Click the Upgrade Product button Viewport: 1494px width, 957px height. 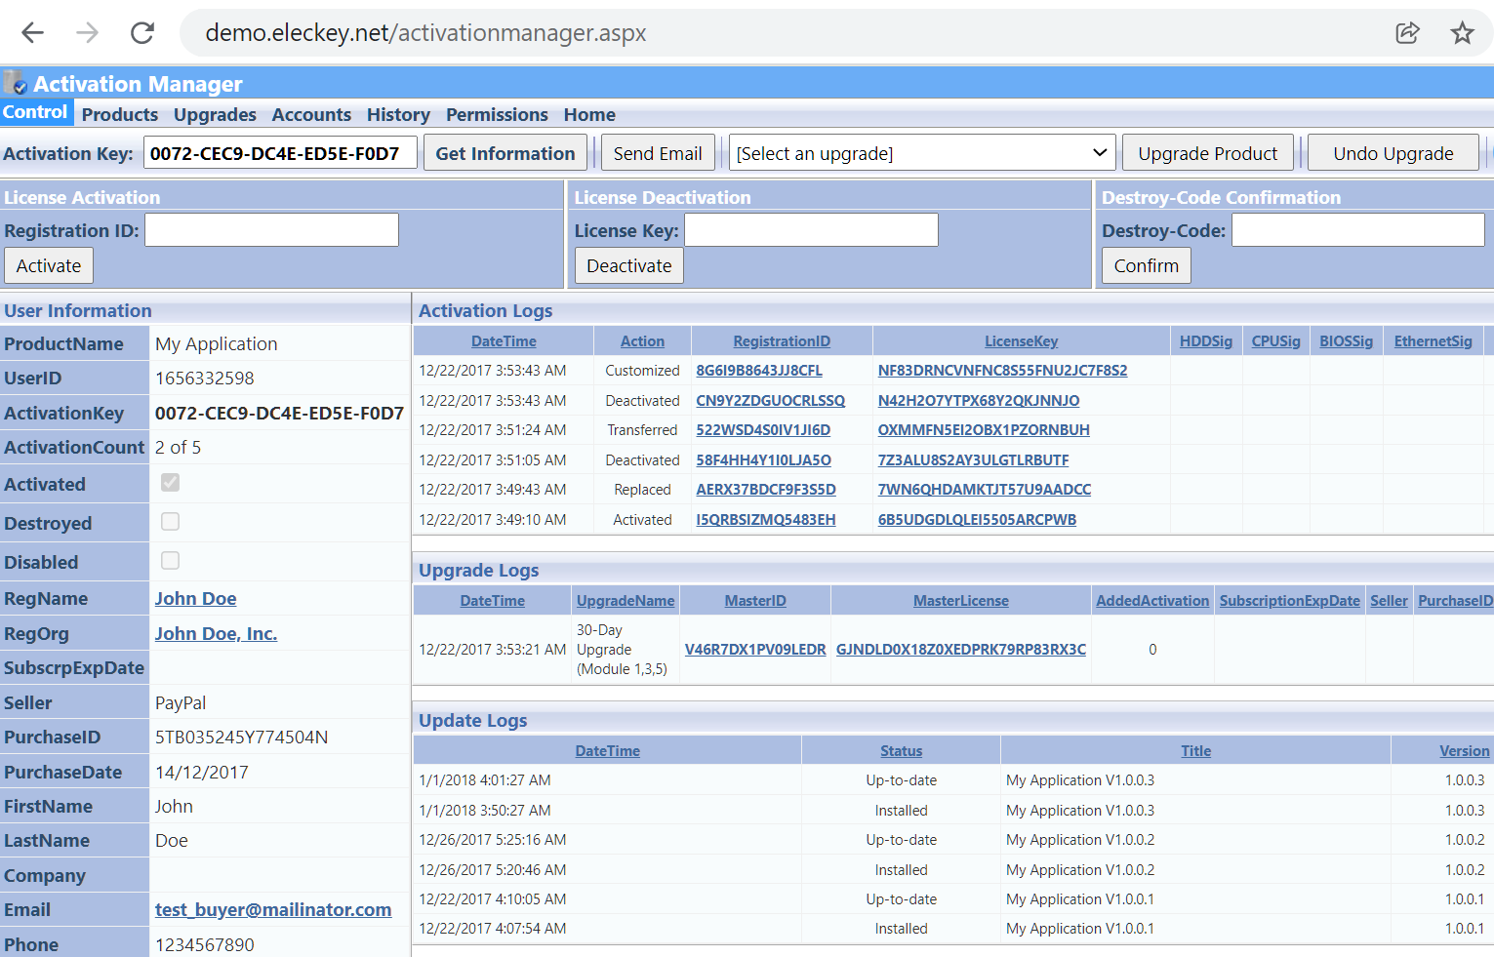point(1207,153)
